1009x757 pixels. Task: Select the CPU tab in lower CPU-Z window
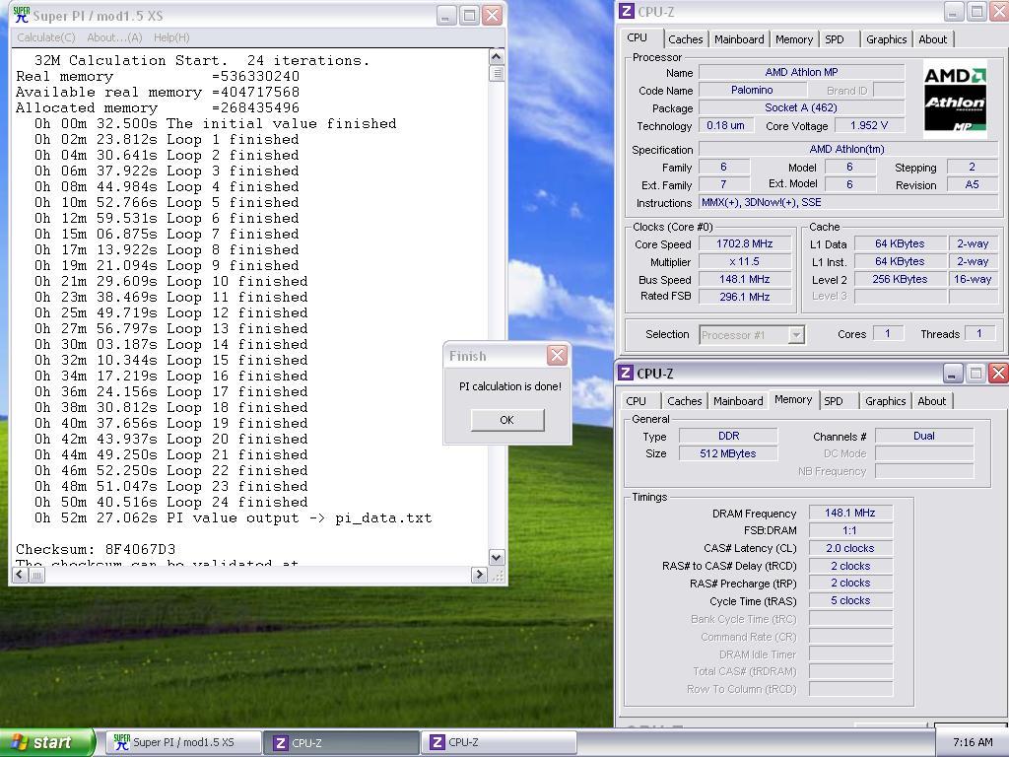pyautogui.click(x=636, y=401)
